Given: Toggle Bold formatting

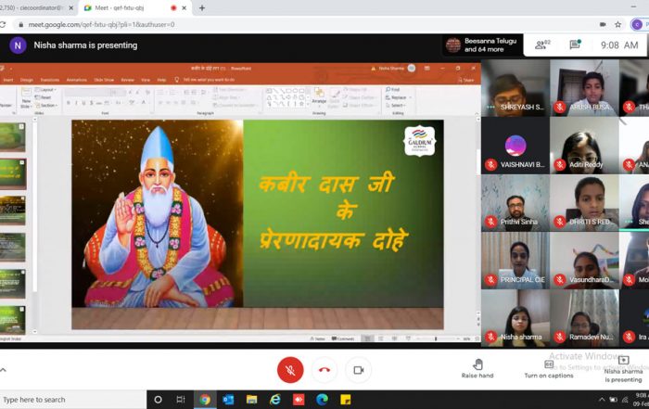Looking at the screenshot, I should pos(69,103).
